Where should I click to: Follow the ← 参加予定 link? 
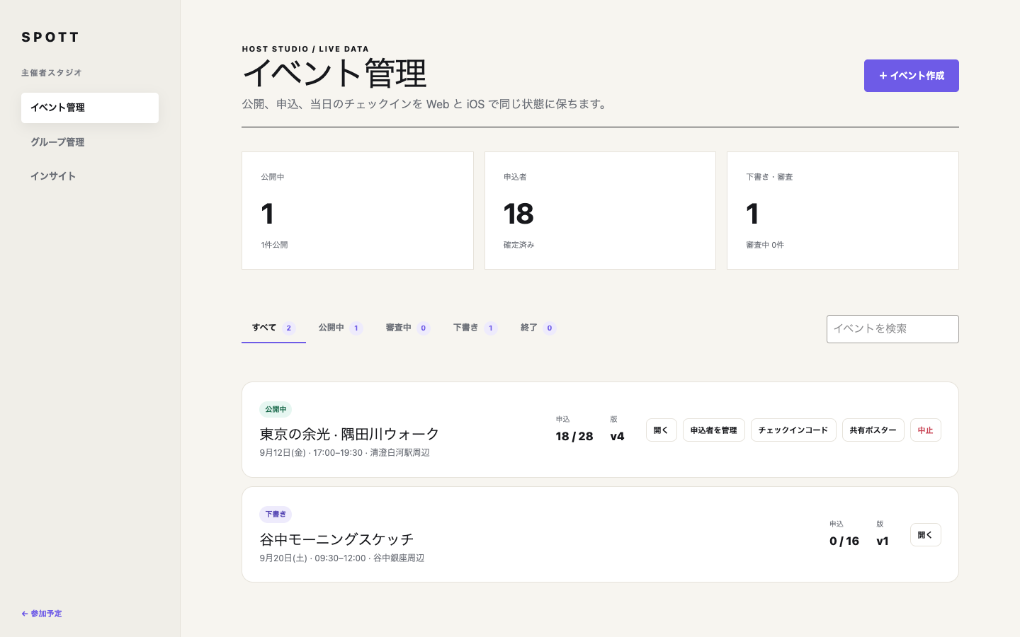(42, 614)
